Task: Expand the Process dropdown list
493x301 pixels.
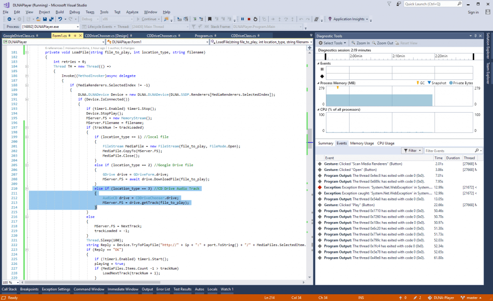Action: (x=77, y=26)
